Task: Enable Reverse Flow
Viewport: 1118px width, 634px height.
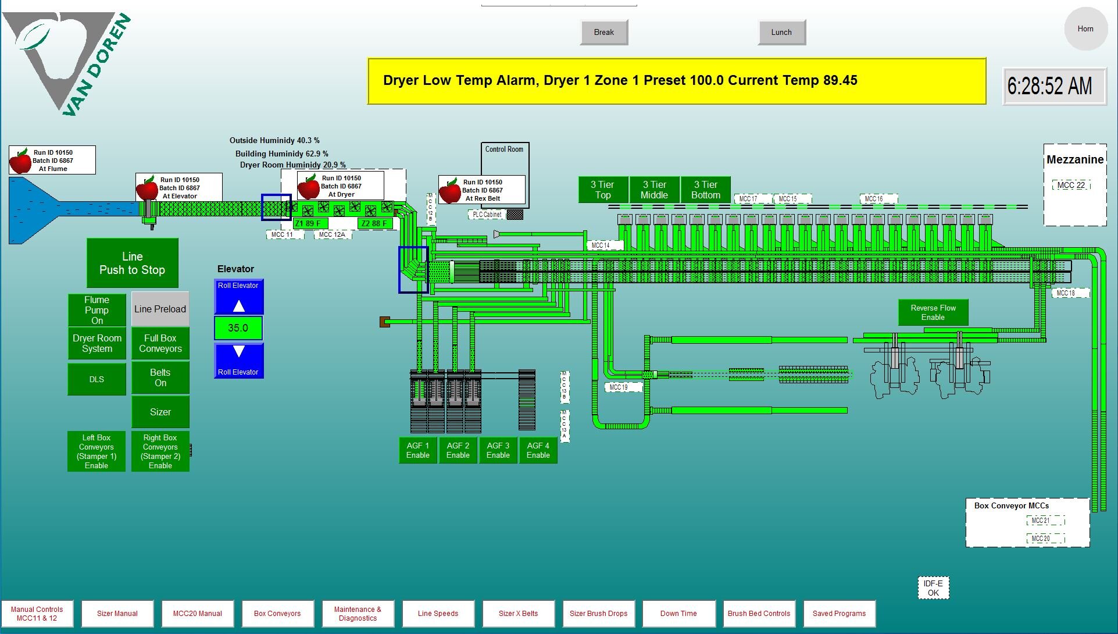Action: 933,312
